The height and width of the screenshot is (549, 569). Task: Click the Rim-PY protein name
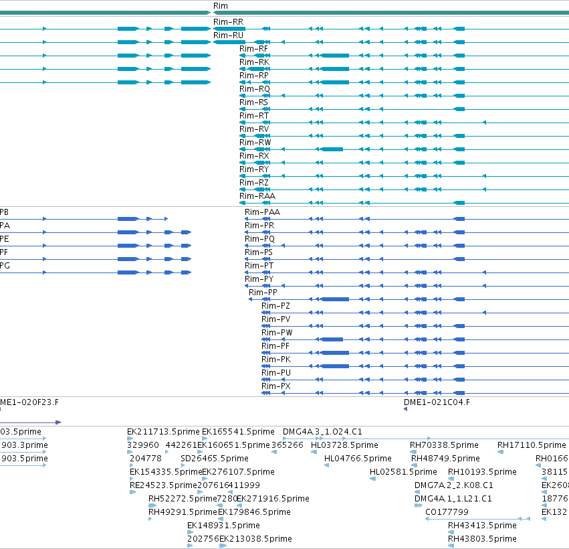coord(259,279)
